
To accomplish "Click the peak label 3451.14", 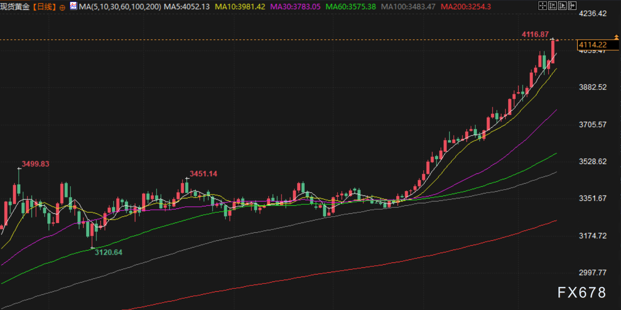I will click(x=203, y=173).
